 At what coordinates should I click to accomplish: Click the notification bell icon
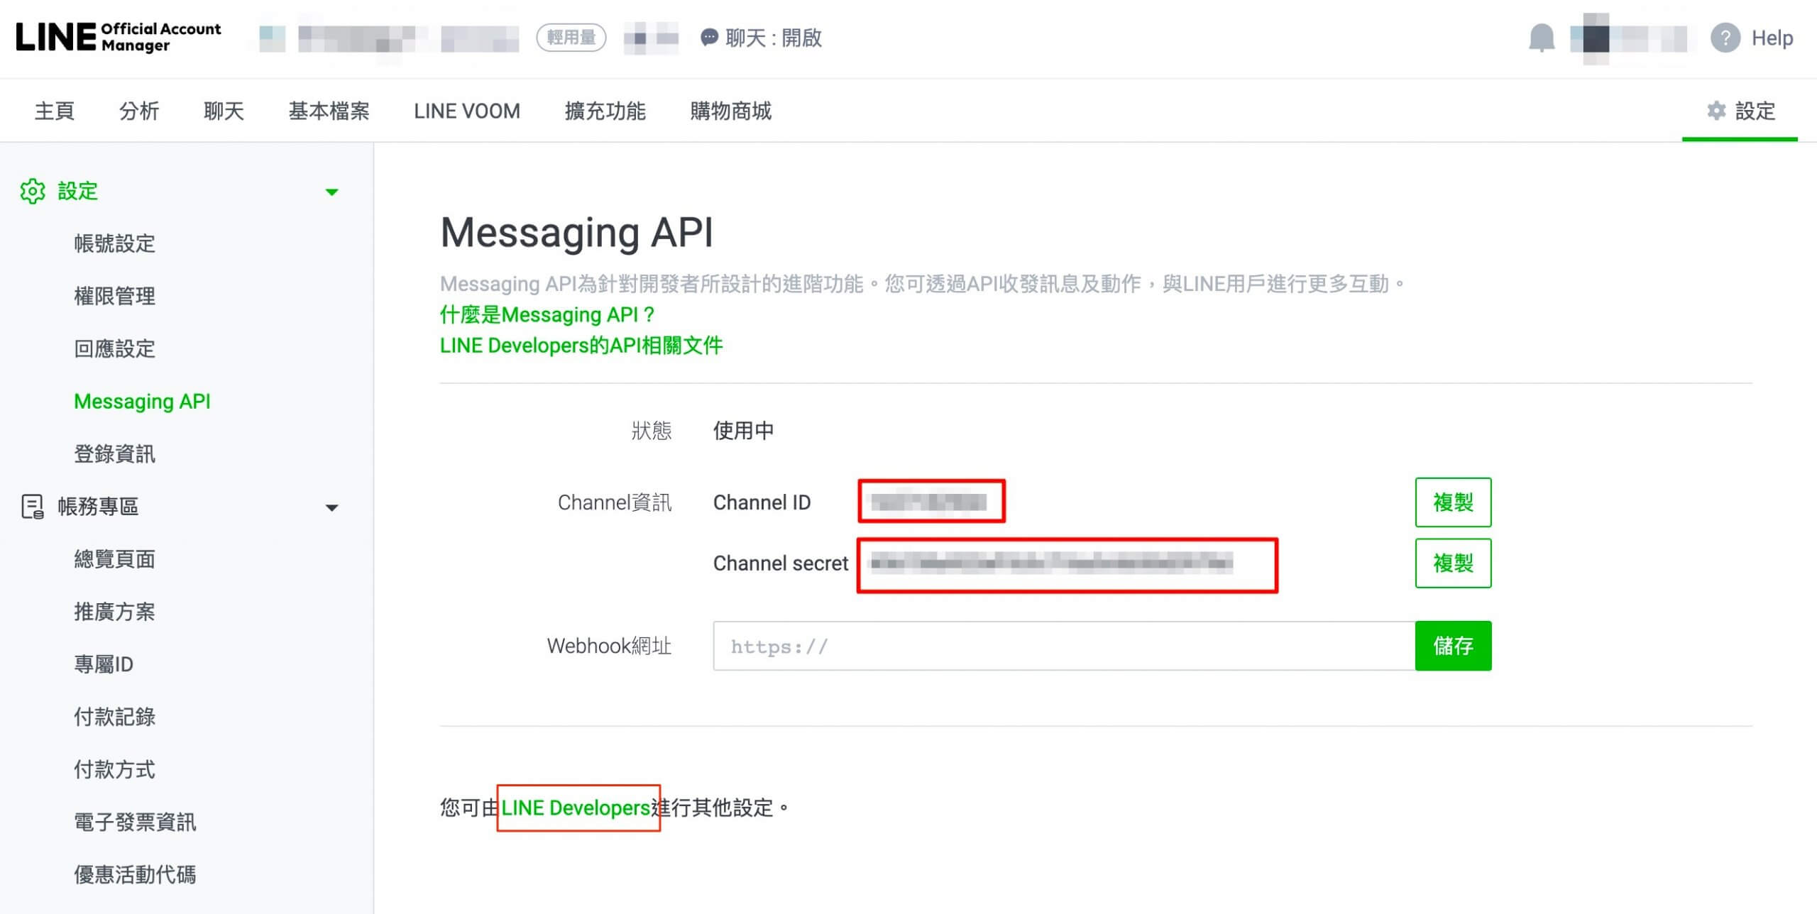[x=1542, y=38]
